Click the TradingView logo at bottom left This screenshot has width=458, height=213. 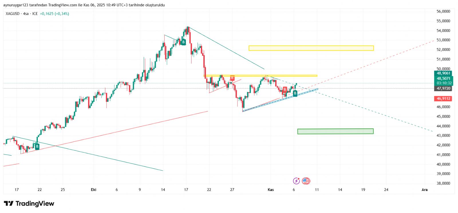pos(29,204)
